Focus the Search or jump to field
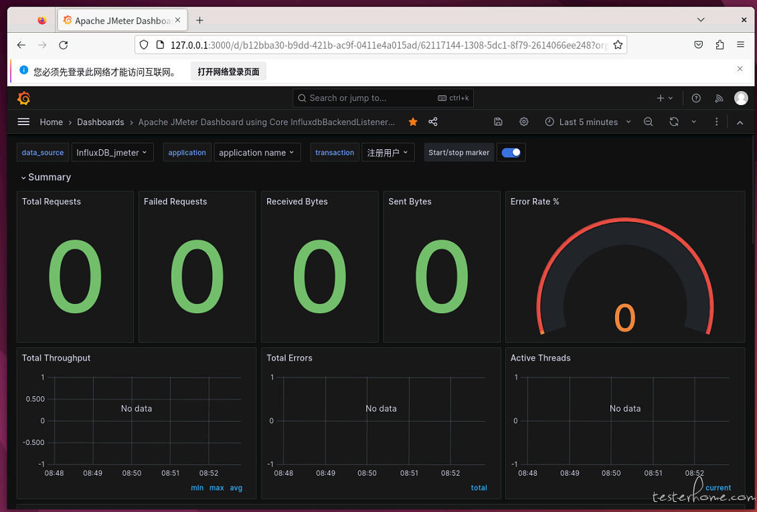Image resolution: width=757 pixels, height=512 pixels. click(383, 98)
